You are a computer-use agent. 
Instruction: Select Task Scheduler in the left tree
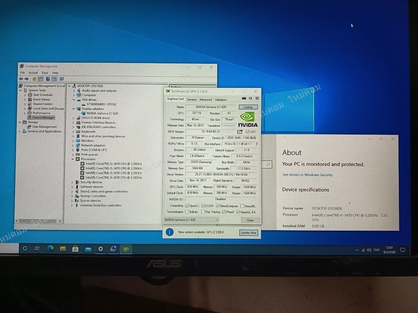43,95
